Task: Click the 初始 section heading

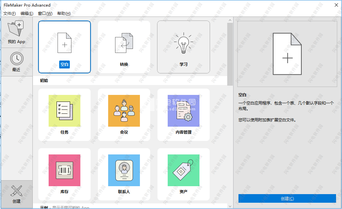Action: [x=44, y=80]
